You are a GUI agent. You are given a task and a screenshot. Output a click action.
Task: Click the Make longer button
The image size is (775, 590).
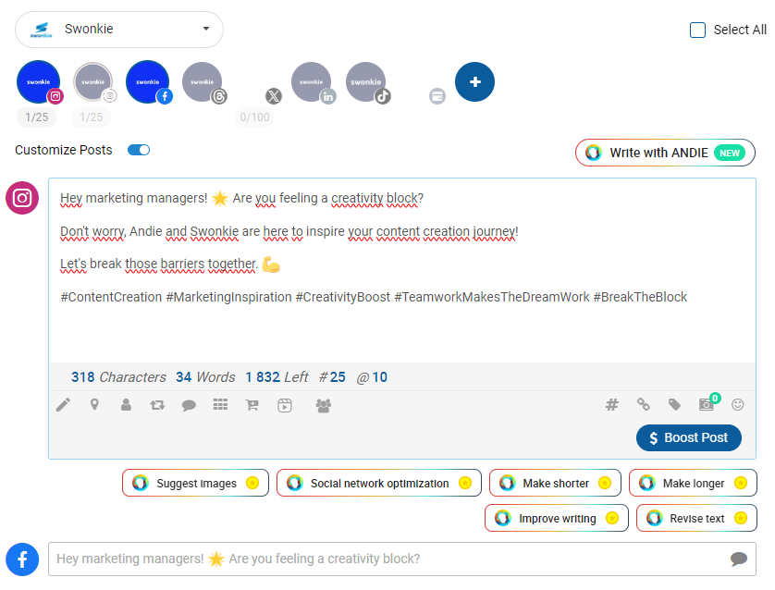[693, 483]
